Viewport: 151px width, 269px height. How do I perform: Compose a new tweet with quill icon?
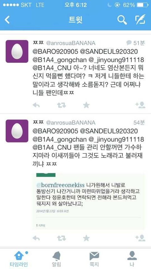(140, 19)
